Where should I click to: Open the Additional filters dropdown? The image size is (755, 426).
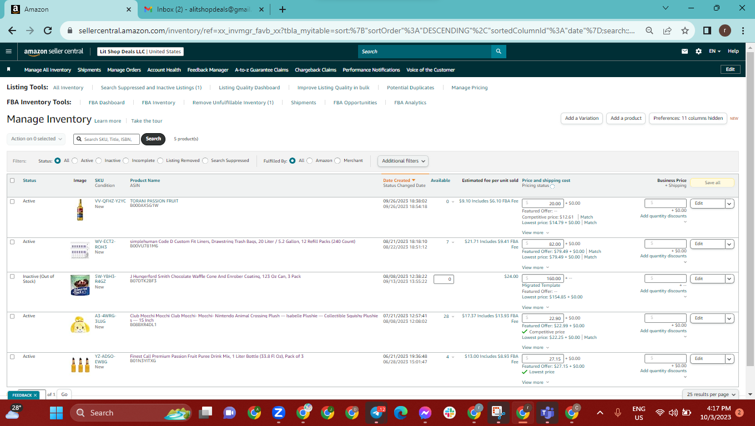(x=404, y=161)
